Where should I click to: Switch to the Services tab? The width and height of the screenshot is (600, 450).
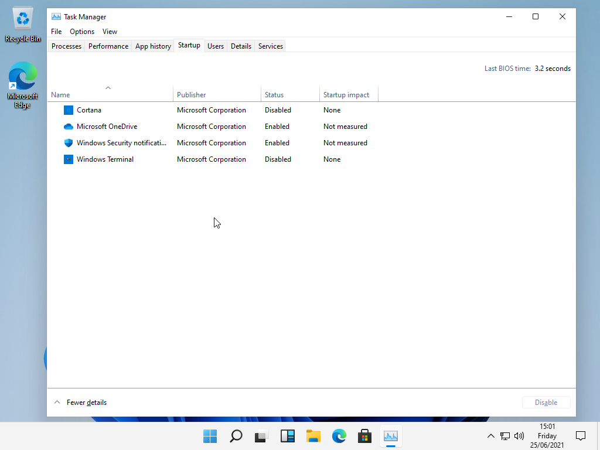click(270, 46)
